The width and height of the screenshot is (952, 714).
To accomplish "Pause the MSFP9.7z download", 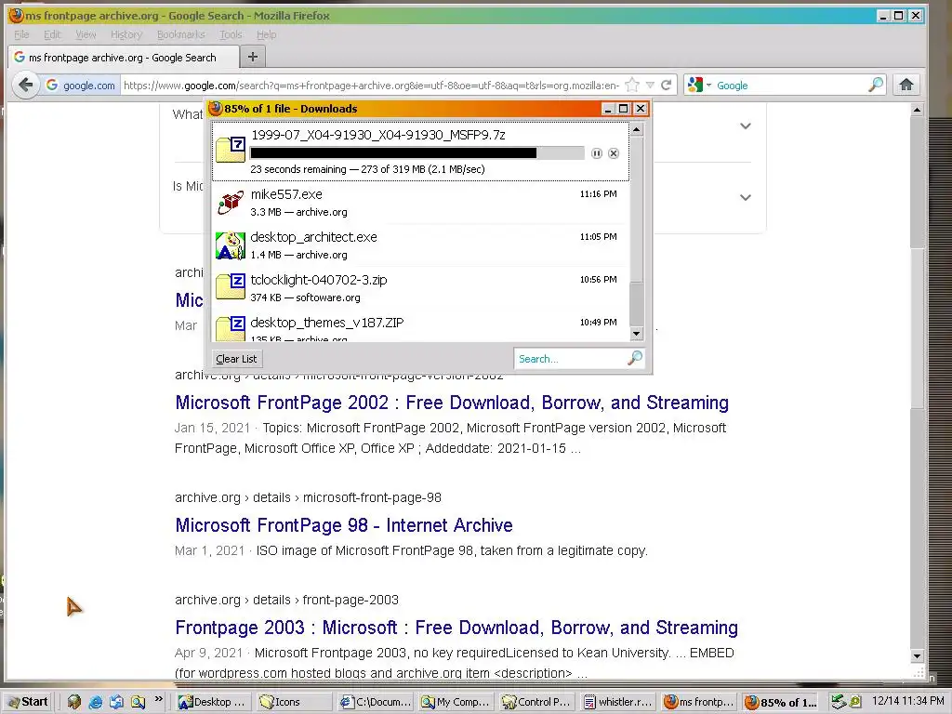I will point(596,153).
